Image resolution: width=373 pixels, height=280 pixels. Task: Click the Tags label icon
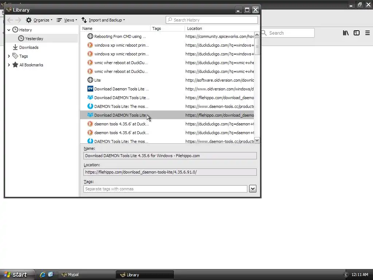click(15, 56)
